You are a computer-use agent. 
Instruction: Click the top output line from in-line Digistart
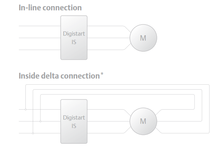coord(105,26)
